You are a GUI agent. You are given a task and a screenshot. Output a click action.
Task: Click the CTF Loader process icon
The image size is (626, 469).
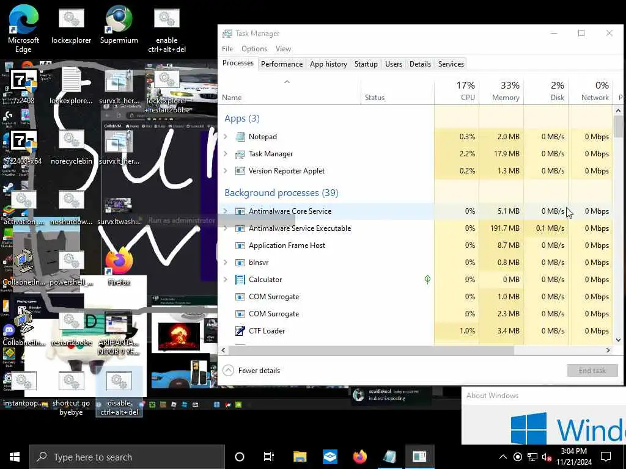click(x=240, y=331)
